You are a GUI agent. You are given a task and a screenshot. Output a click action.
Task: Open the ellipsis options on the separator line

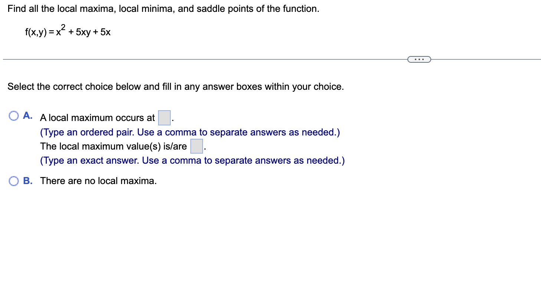pos(419,59)
